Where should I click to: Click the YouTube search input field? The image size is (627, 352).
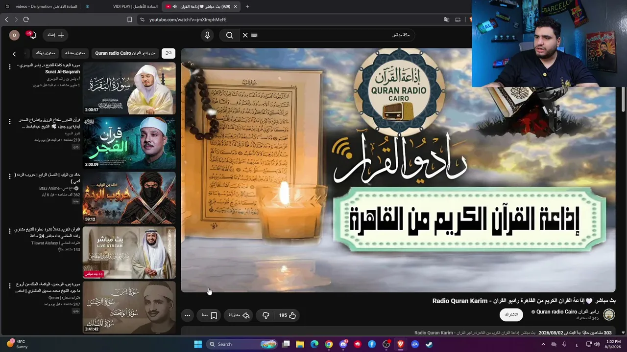pos(333,35)
